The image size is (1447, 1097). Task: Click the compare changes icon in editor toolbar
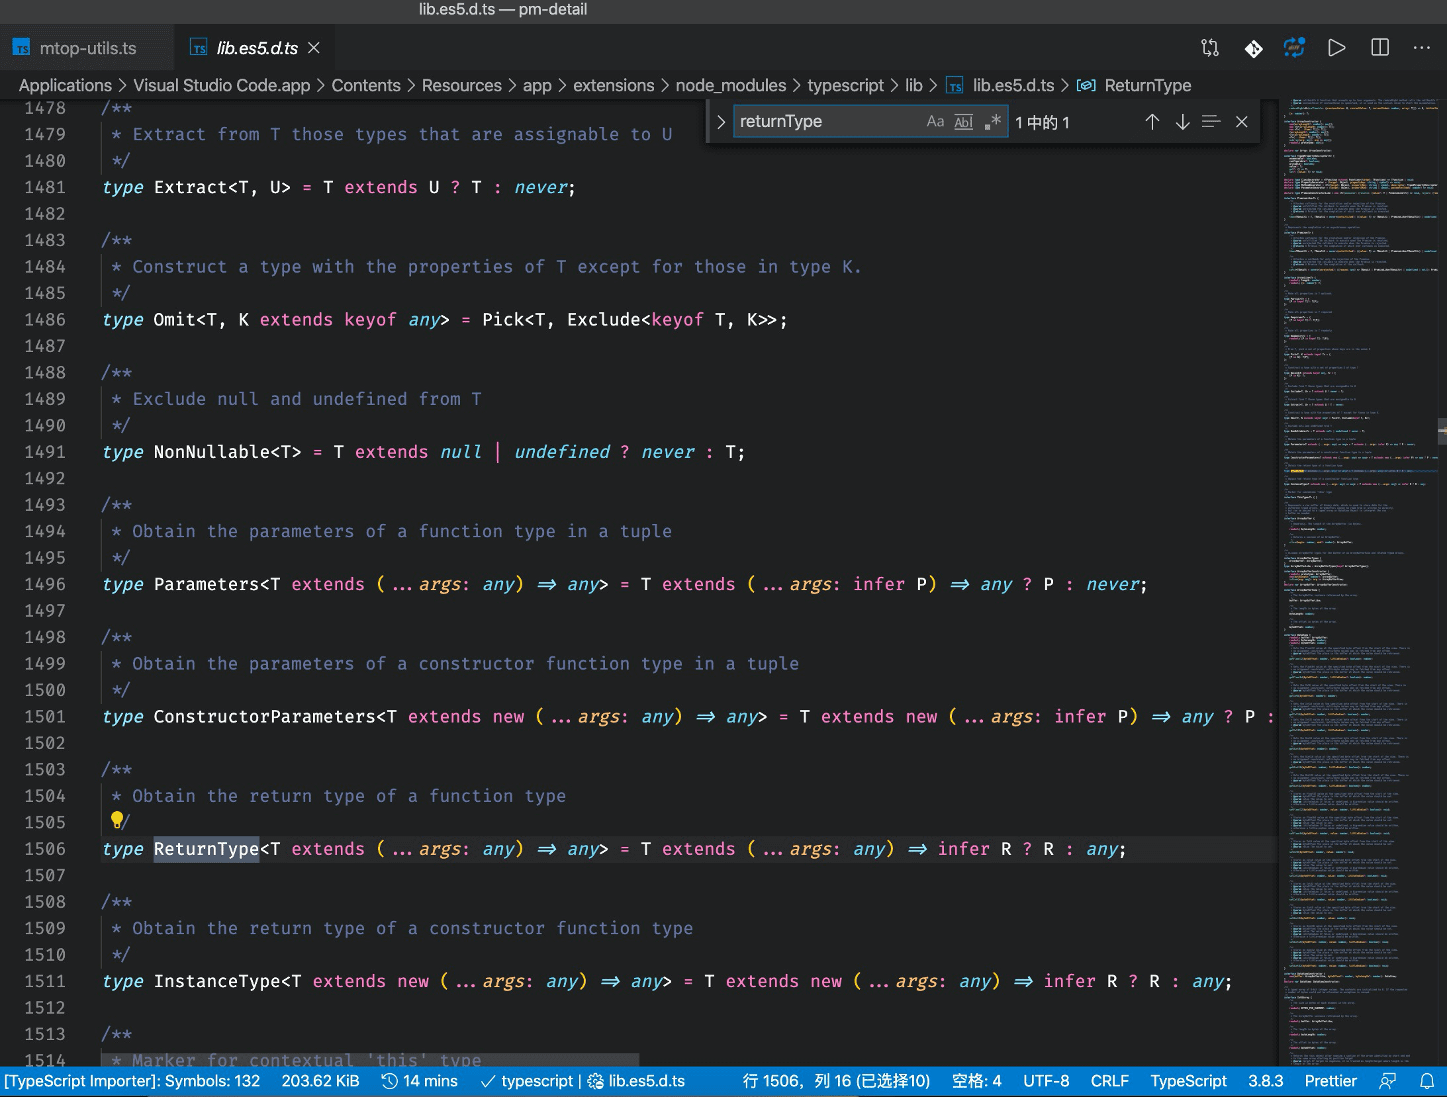click(1210, 48)
